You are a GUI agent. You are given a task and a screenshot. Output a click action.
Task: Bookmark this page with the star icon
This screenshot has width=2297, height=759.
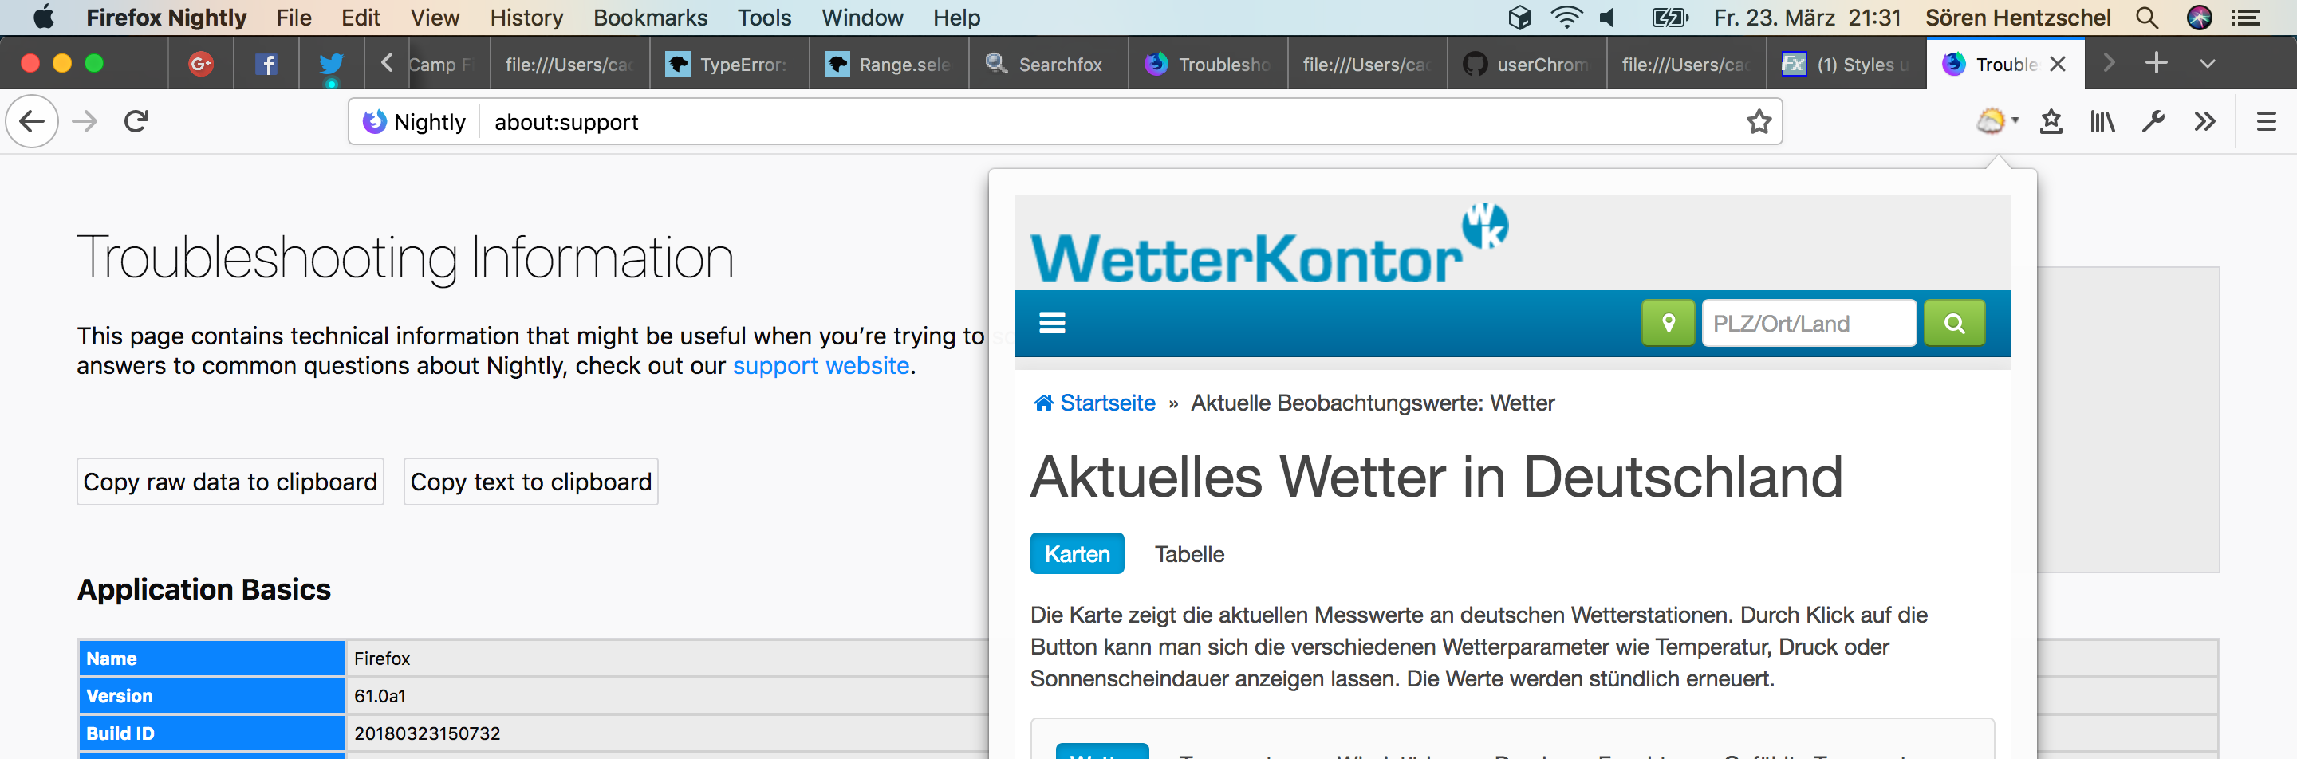[1759, 121]
